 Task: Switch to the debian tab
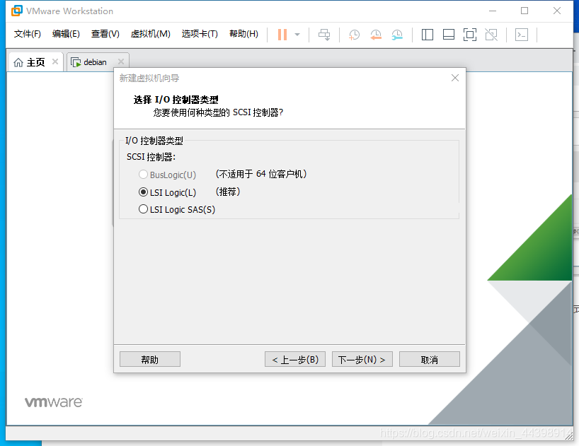point(98,62)
